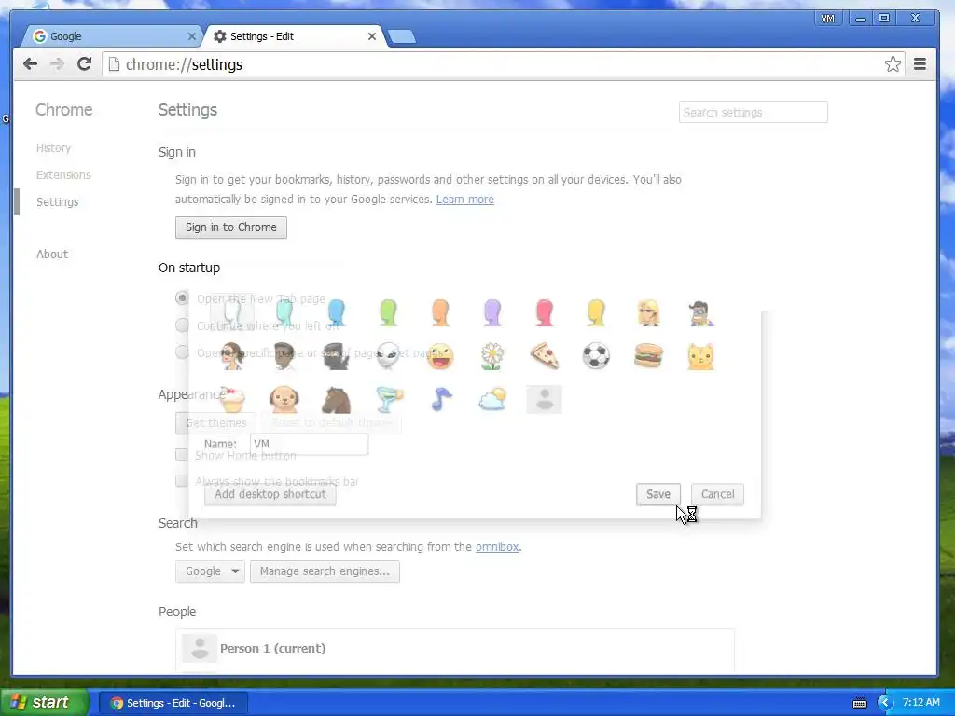This screenshot has height=716, width=955.
Task: Pick the blue silhouette avatar
Action: pos(336,313)
